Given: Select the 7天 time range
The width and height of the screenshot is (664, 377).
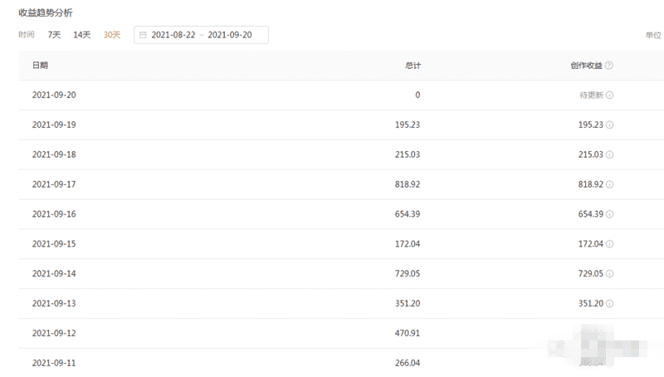Looking at the screenshot, I should click(54, 35).
